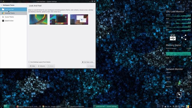
Task: Click the Splash Screen sidebar icon
Action: [3, 21]
